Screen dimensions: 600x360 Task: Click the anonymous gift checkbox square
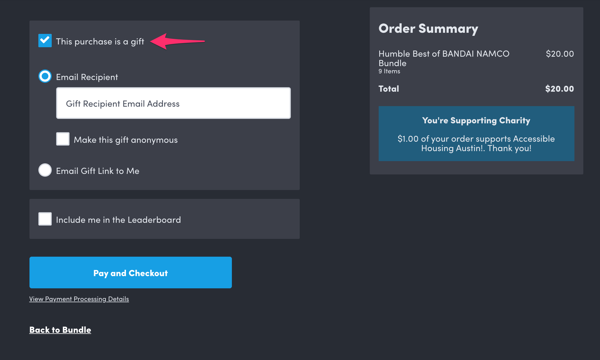coord(63,139)
